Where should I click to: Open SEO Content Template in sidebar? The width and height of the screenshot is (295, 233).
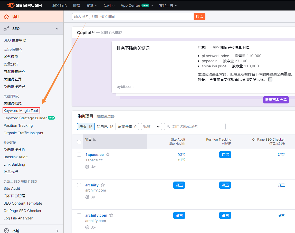pyautogui.click(x=23, y=203)
